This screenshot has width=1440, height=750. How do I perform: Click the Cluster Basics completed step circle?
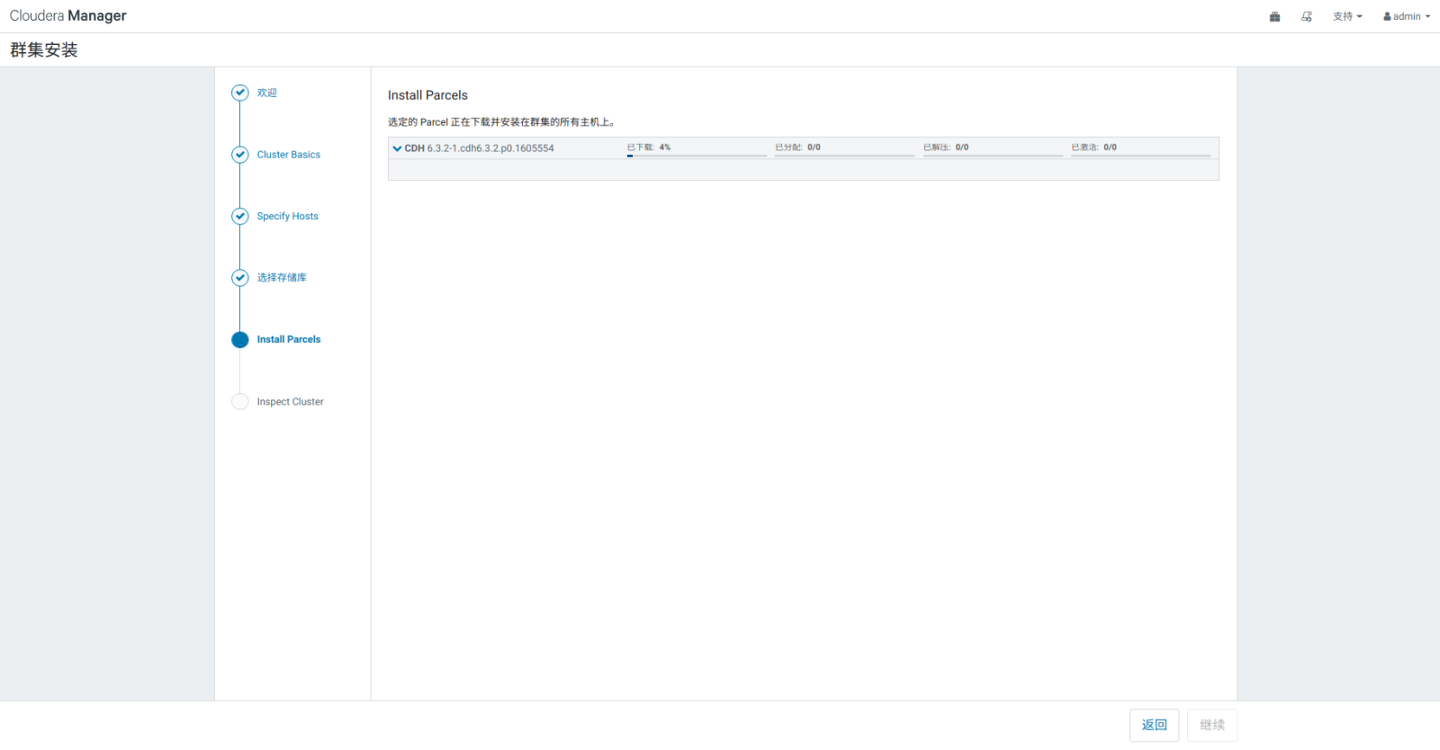pos(240,155)
